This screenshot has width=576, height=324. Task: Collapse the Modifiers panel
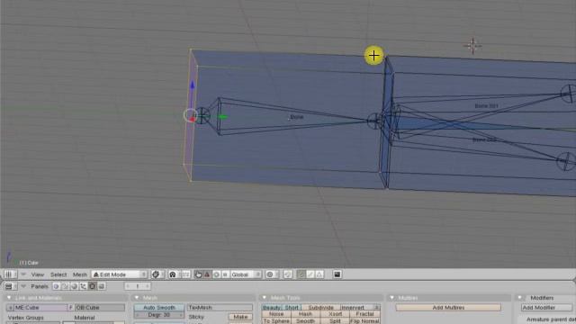(520, 298)
